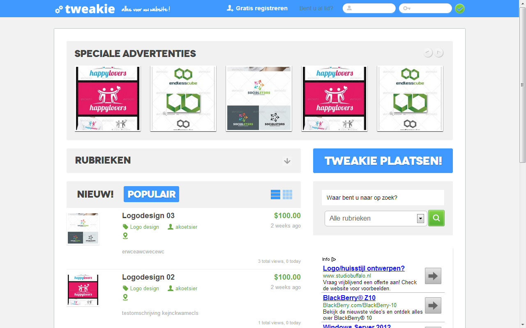Click the $100.00 price on Logodesign 02
This screenshot has height=328, width=526.
point(287,277)
